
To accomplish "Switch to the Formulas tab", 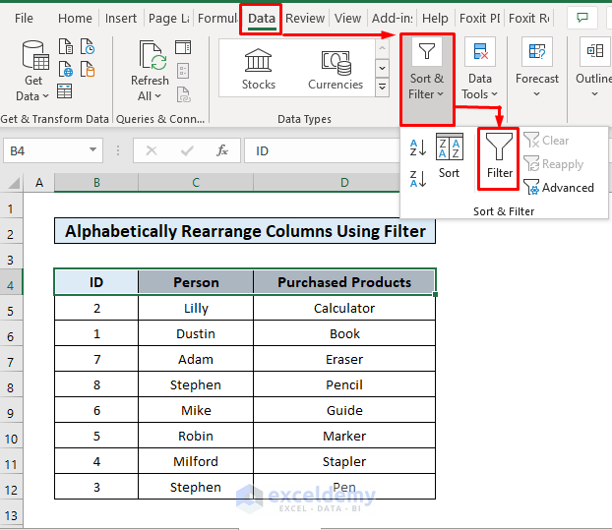I will click(x=217, y=19).
